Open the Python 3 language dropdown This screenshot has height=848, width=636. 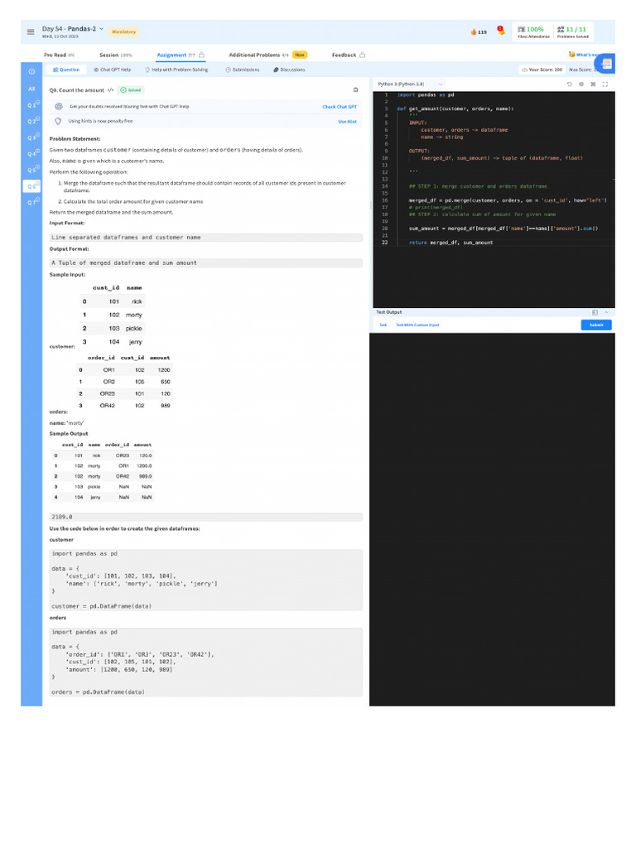pos(410,84)
